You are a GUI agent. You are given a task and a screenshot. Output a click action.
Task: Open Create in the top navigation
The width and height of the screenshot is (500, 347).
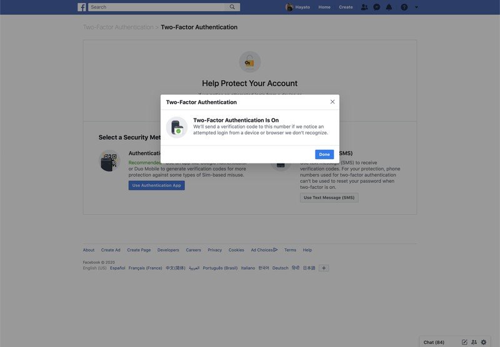346,7
